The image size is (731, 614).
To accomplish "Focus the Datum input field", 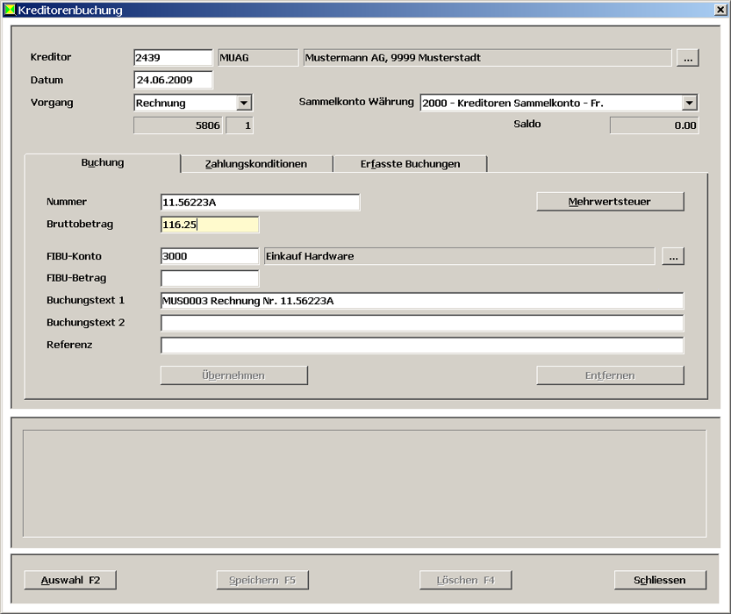I will coord(173,81).
